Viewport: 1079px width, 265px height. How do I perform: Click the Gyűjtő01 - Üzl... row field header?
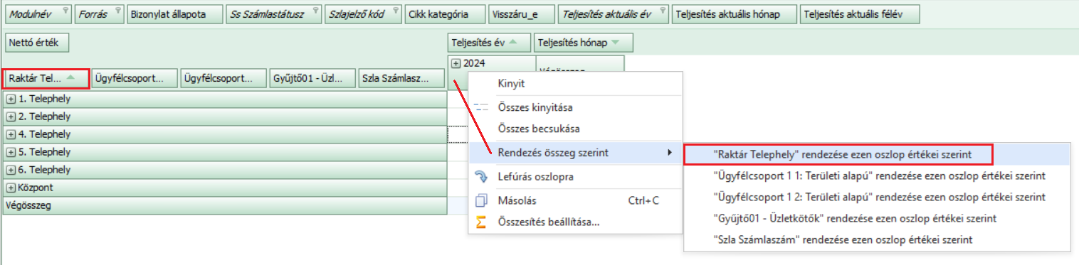pos(312,78)
